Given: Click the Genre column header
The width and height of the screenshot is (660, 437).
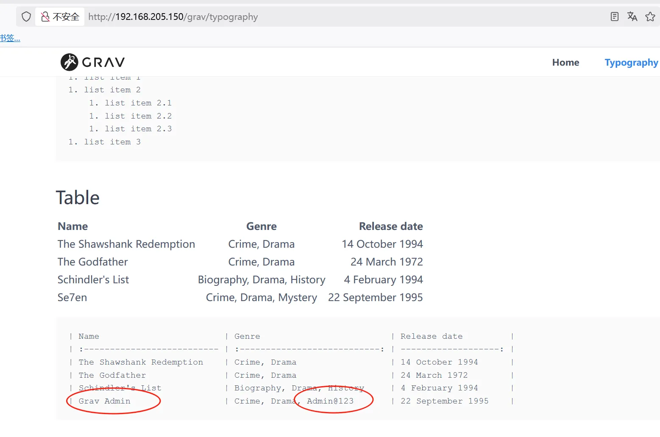Looking at the screenshot, I should coord(261,227).
